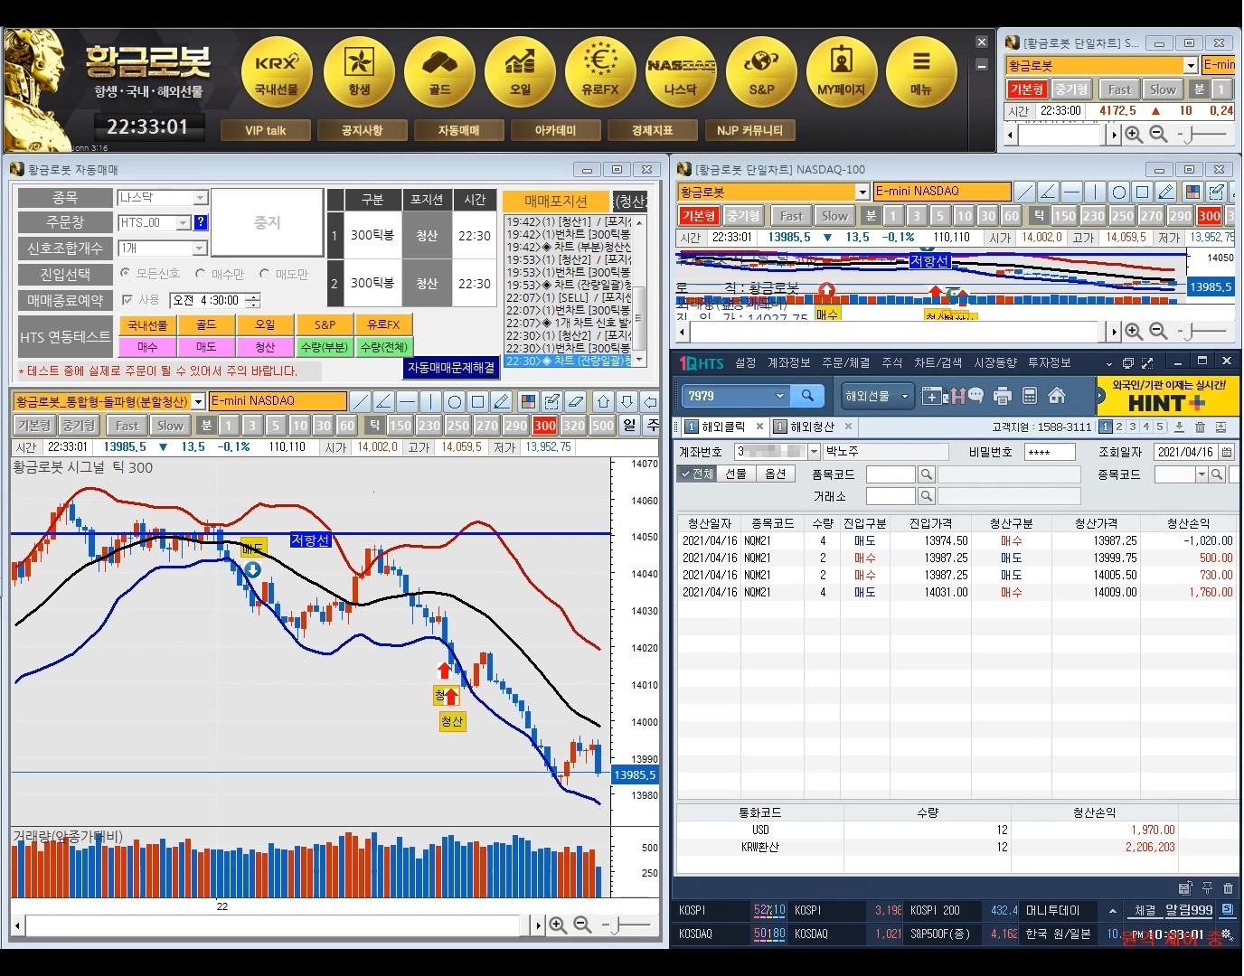The width and height of the screenshot is (1244, 976).
Task: Expand the 계좌번호 account dropdown
Action: [x=814, y=452]
